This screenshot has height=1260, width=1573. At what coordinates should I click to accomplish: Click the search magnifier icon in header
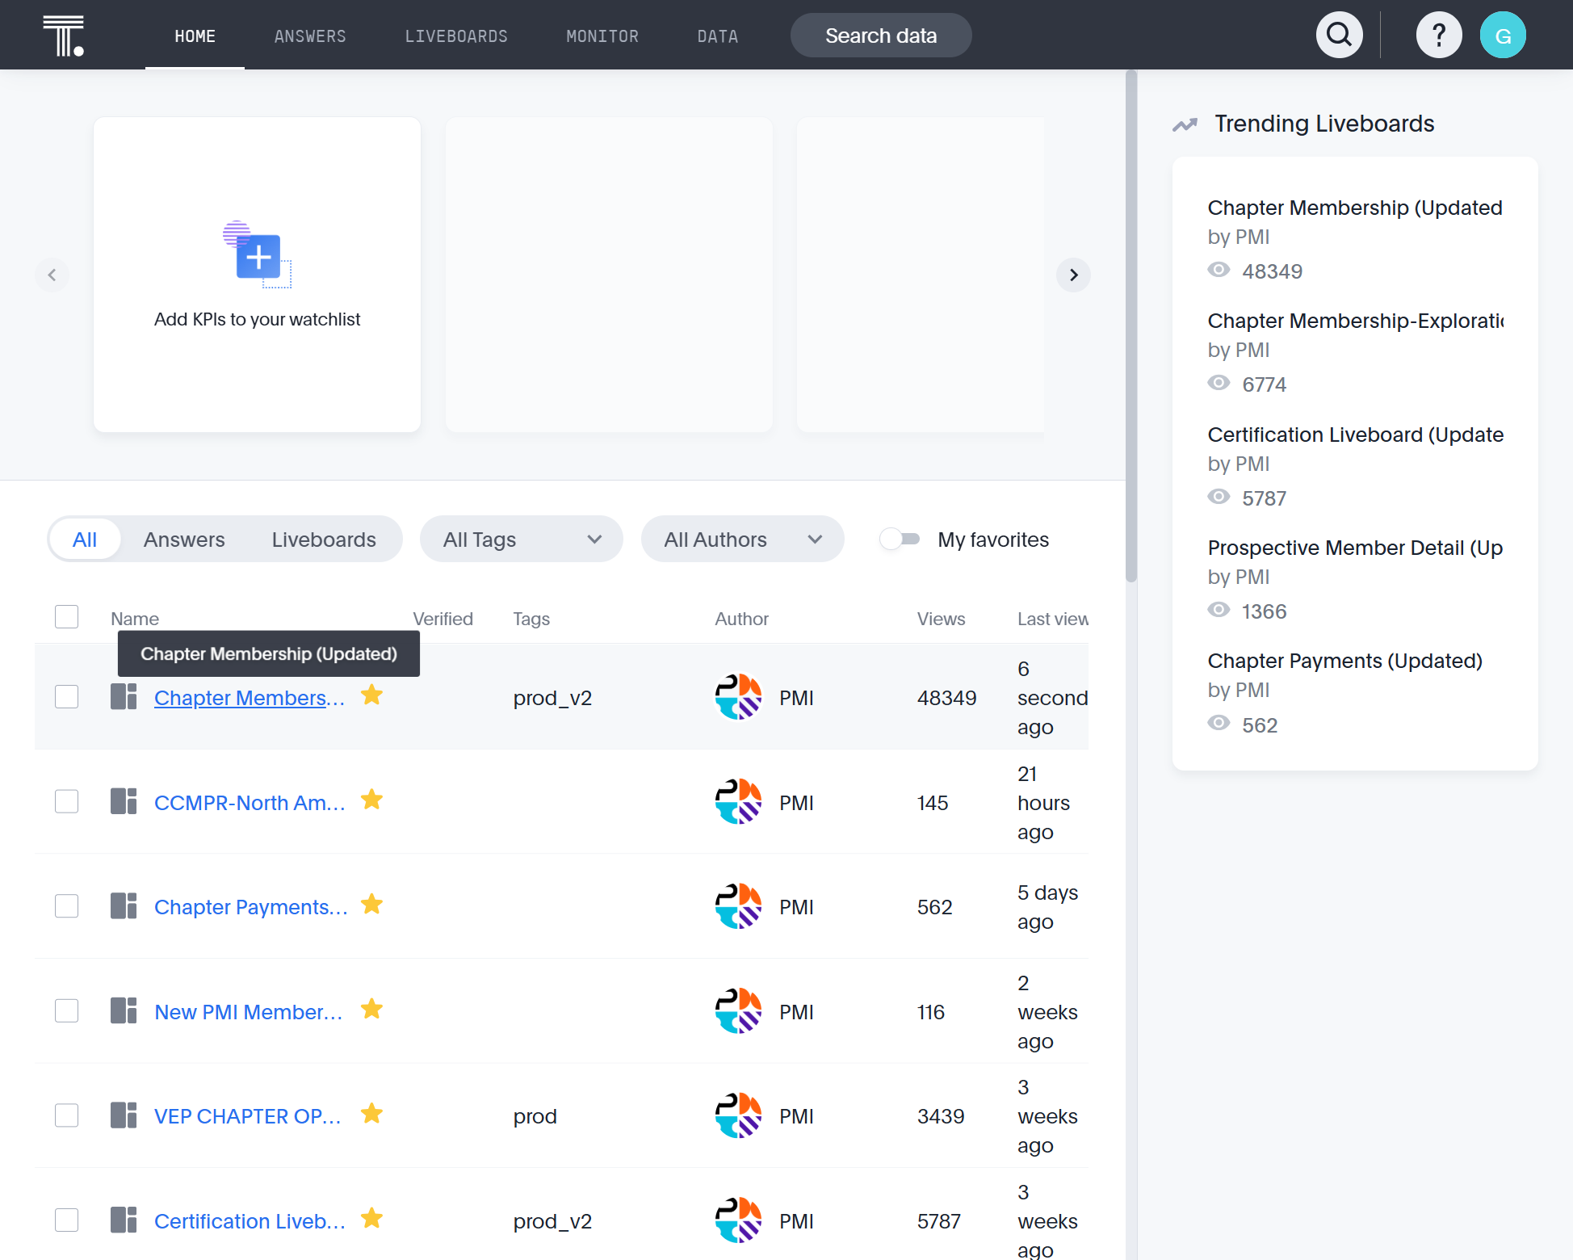tap(1340, 35)
